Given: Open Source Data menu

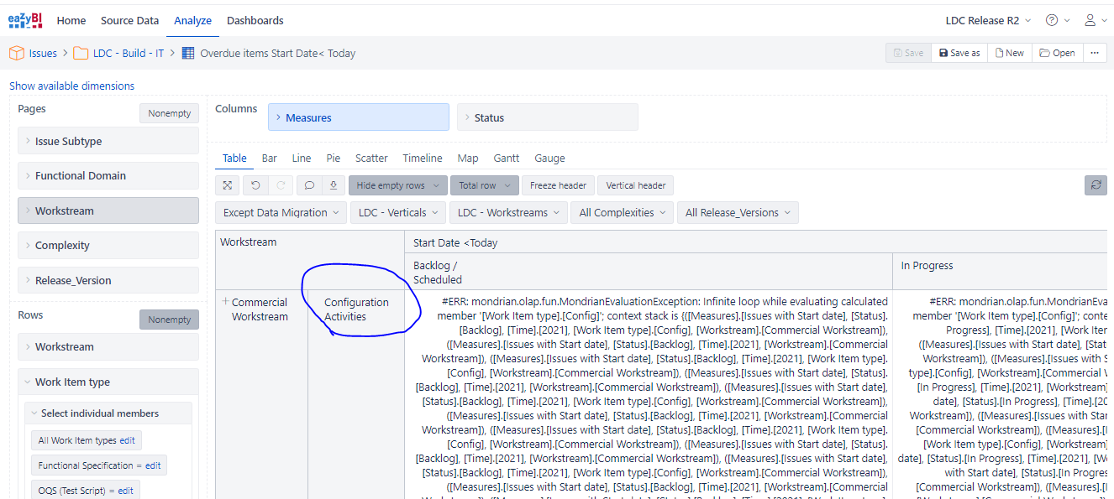Looking at the screenshot, I should (129, 20).
